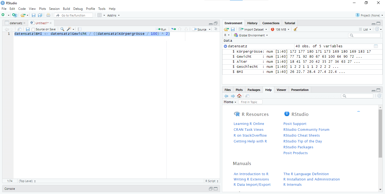This screenshot has width=385, height=194.
Task: Collapse the datensatz data frame entry
Action: coord(225,46)
